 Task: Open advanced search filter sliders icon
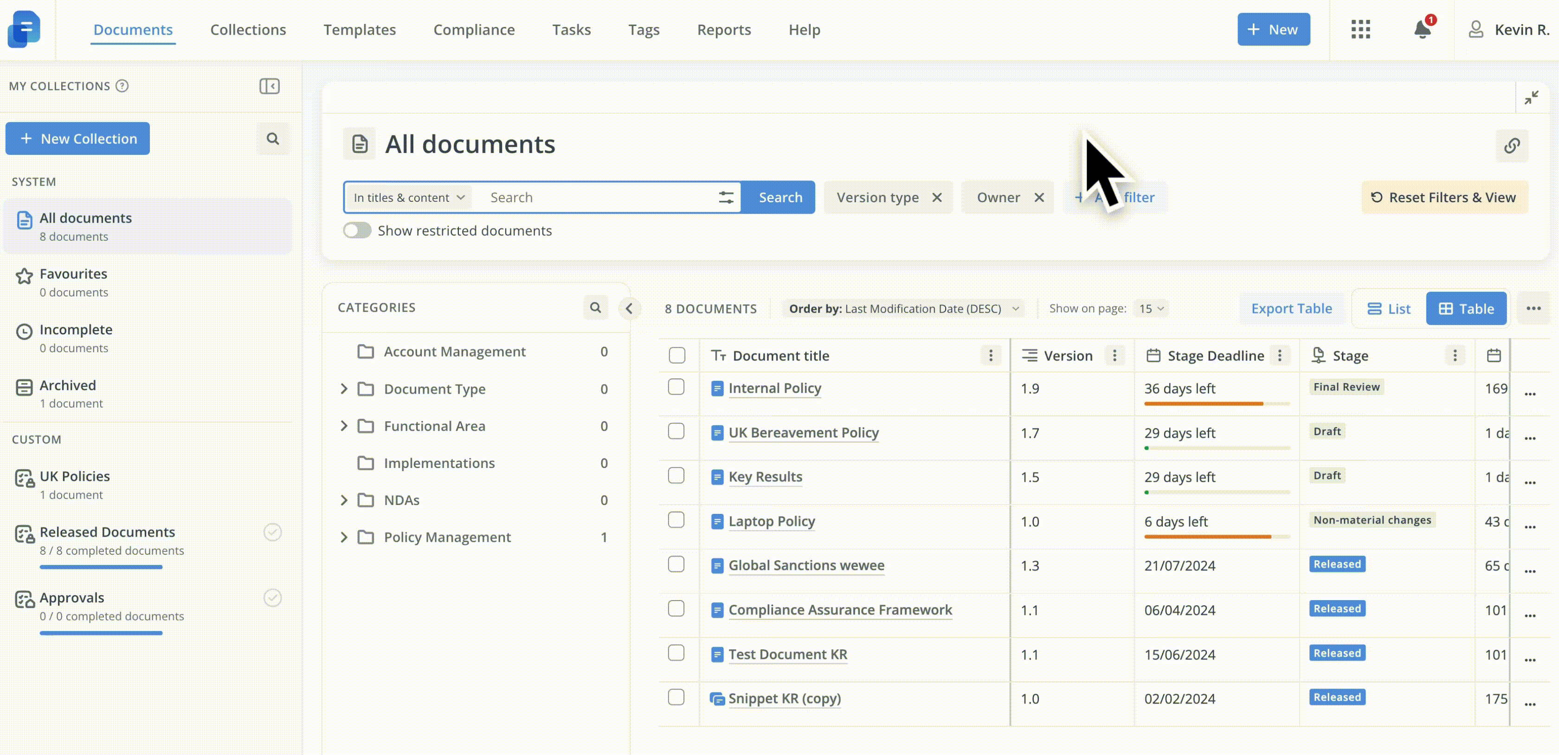[726, 197]
